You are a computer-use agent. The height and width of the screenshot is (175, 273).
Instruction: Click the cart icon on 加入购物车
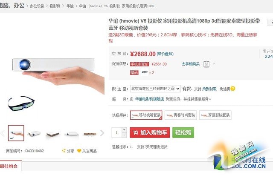tap(135, 132)
